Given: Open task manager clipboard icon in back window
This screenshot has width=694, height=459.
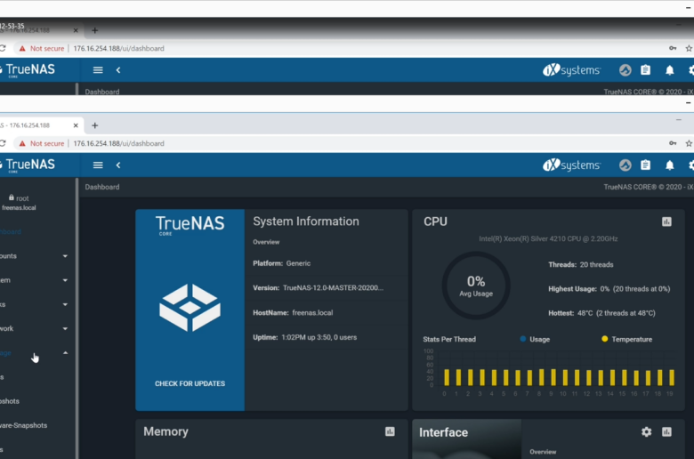Looking at the screenshot, I should [x=646, y=70].
